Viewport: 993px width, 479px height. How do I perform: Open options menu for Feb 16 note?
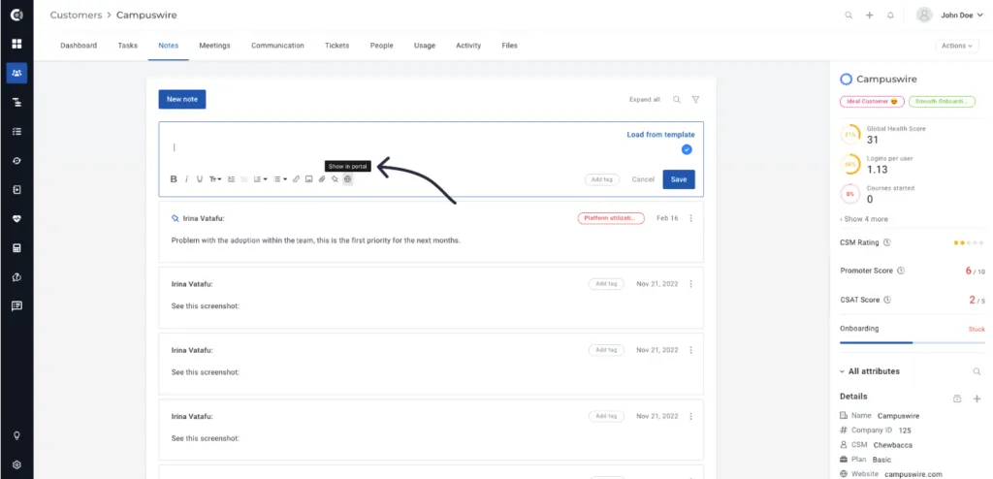click(x=690, y=218)
